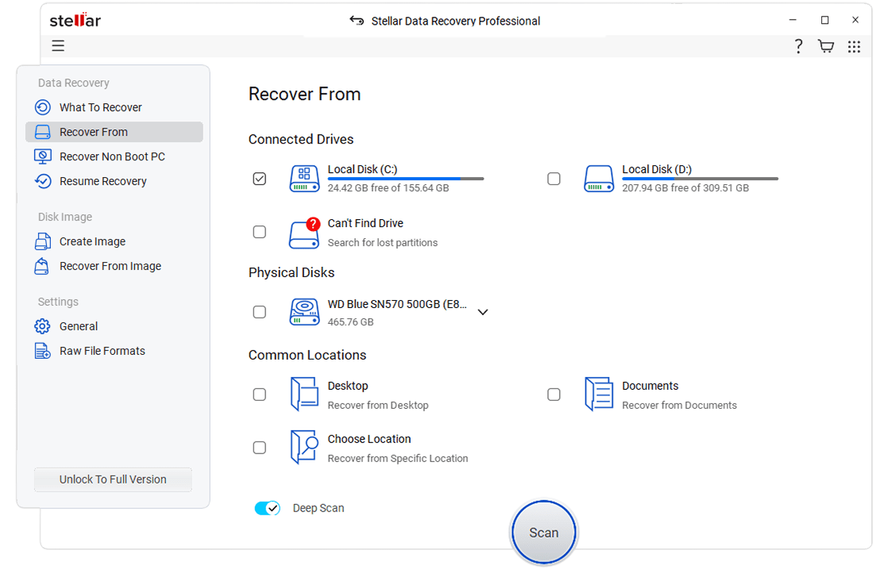Click the Choose Location folder icon
The width and height of the screenshot is (888, 574).
click(304, 448)
